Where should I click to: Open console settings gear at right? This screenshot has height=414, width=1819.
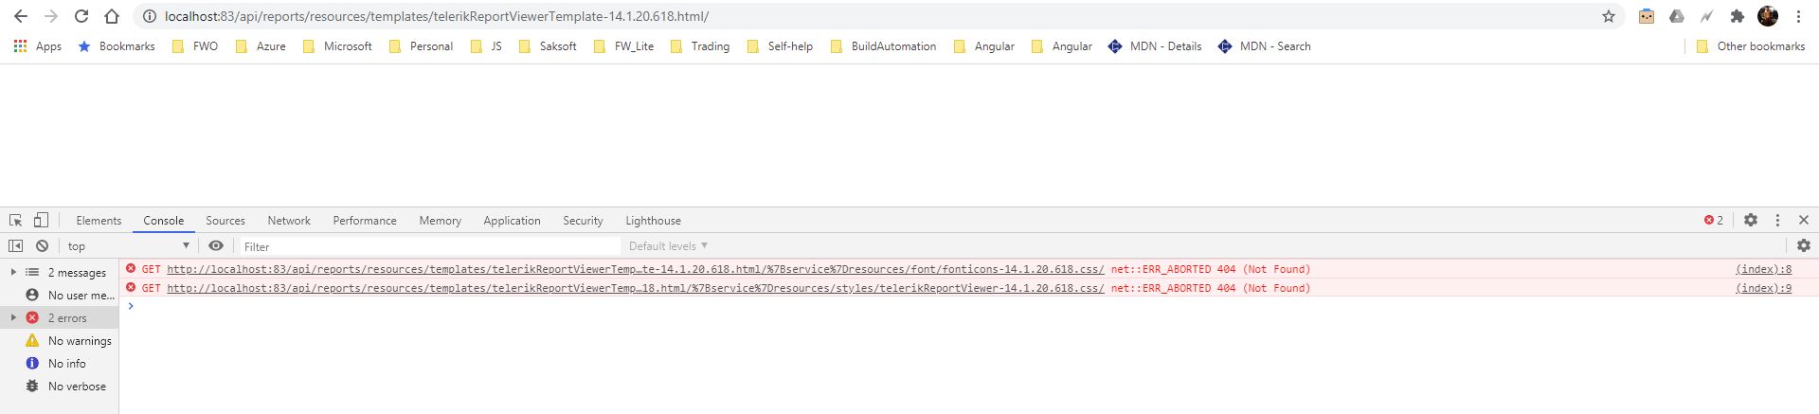[x=1804, y=245]
